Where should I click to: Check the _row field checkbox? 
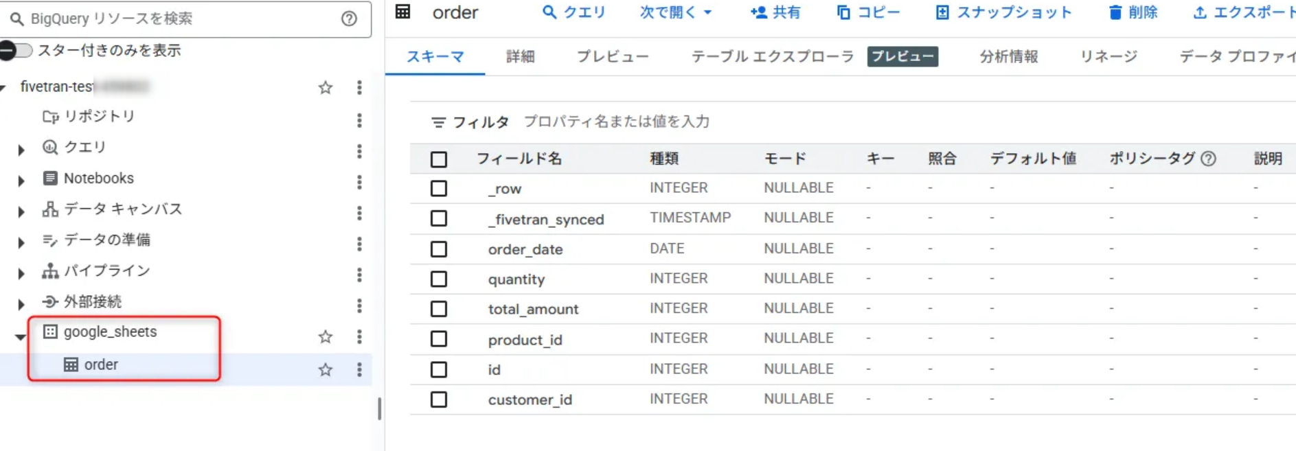click(439, 188)
